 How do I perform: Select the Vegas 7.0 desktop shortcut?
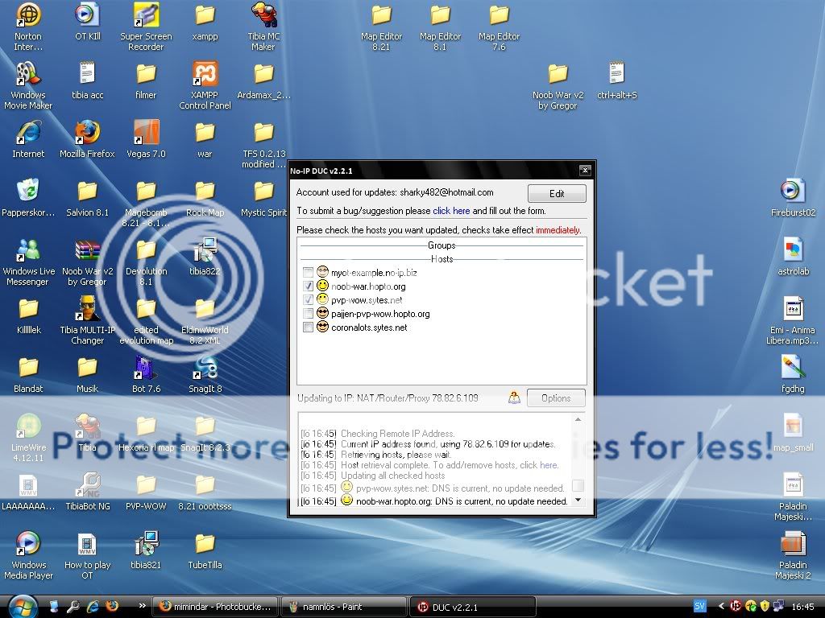pos(146,138)
